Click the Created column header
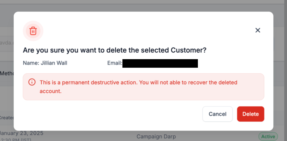Viewport: 287px width, 141px height. tap(7, 118)
